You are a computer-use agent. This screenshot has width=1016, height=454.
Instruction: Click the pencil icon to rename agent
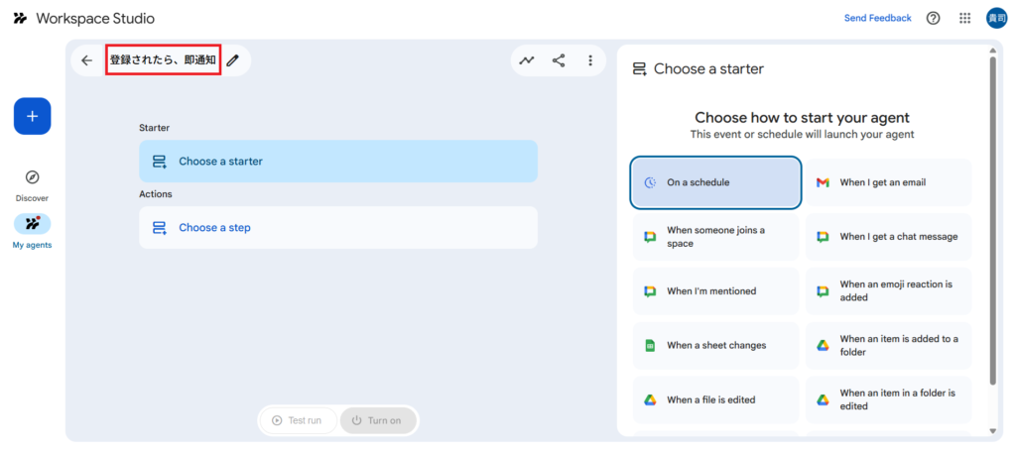point(233,60)
